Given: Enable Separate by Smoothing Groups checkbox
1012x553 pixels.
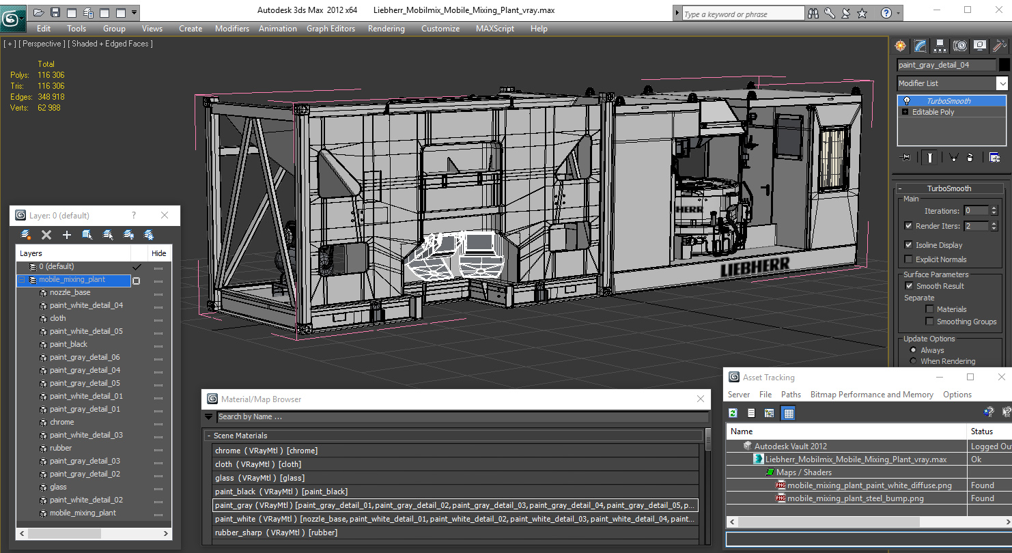Looking at the screenshot, I should [929, 322].
